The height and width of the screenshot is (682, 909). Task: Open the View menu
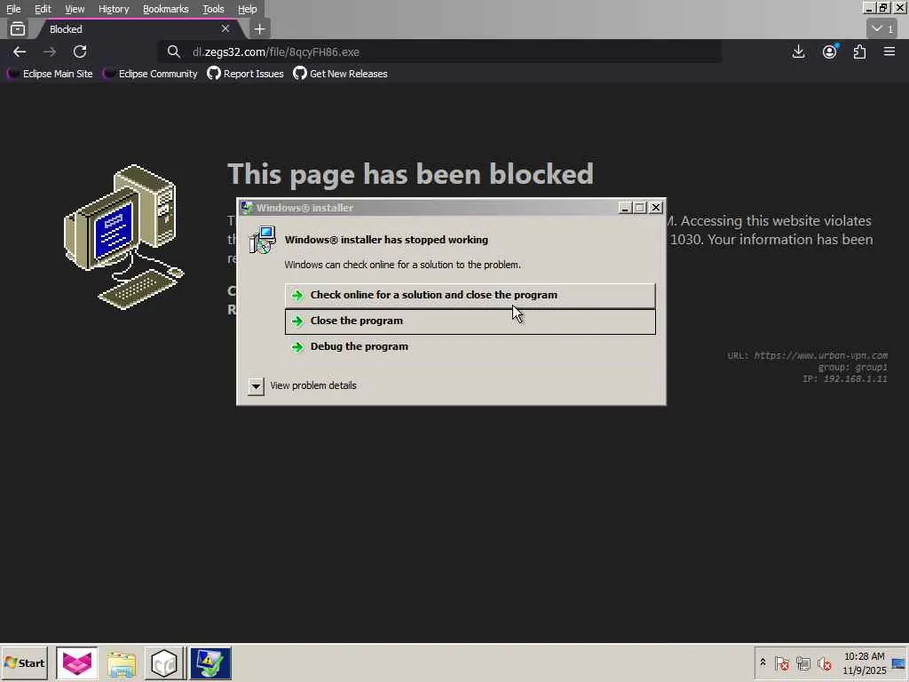pos(75,9)
